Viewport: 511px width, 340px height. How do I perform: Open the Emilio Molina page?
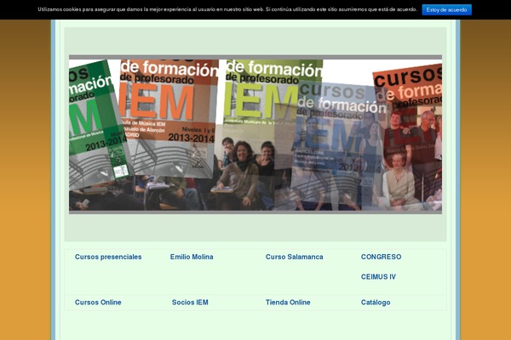(x=192, y=257)
